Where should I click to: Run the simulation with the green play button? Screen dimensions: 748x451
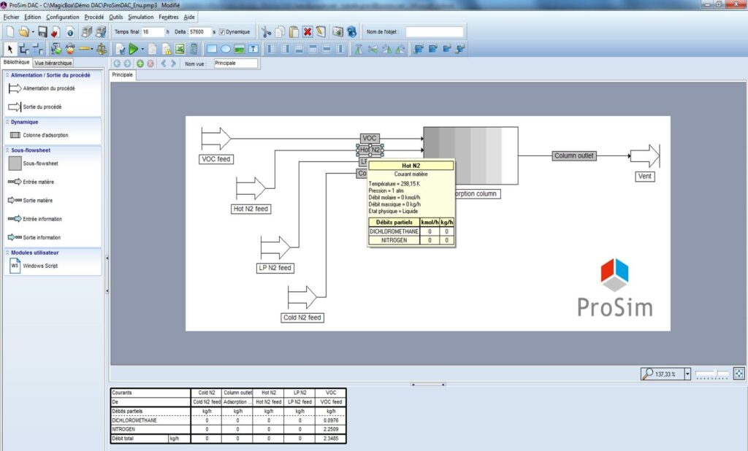point(134,49)
